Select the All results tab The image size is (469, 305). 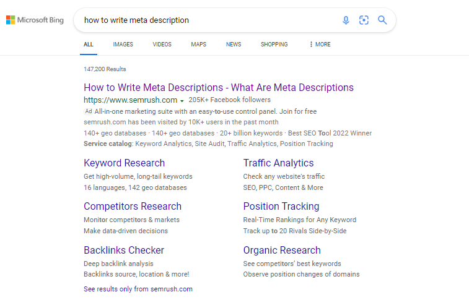pyautogui.click(x=89, y=45)
